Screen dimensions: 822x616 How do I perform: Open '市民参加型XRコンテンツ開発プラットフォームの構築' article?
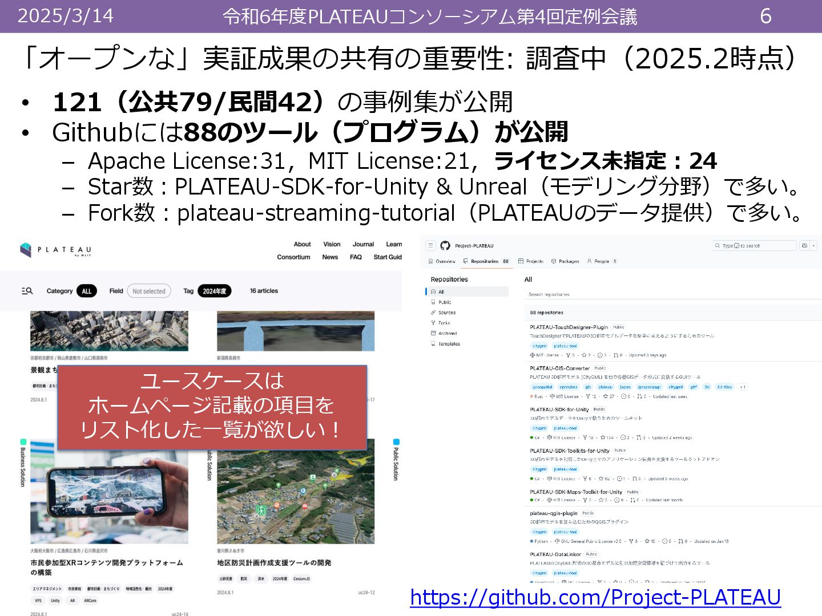coord(107,568)
